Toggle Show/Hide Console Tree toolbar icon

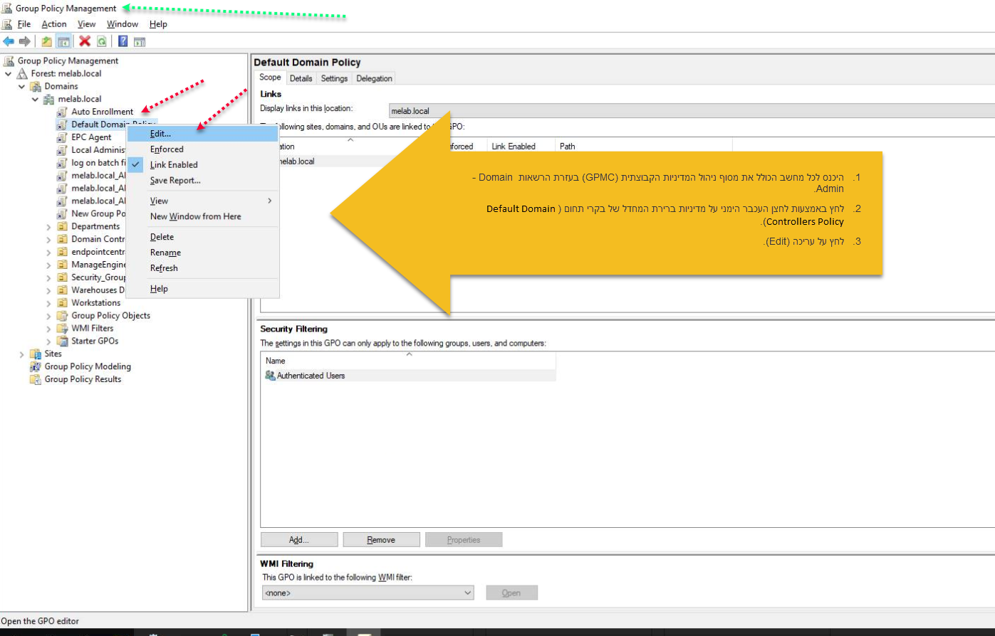click(63, 41)
